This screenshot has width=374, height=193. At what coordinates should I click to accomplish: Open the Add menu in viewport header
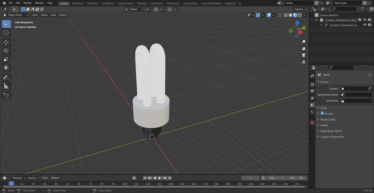coord(53,15)
